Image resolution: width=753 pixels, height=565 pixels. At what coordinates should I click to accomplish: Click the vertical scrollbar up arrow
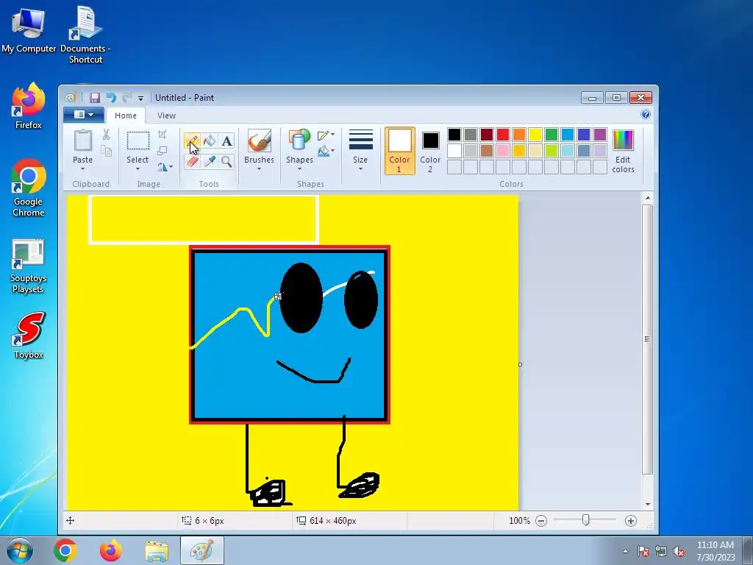(x=647, y=198)
